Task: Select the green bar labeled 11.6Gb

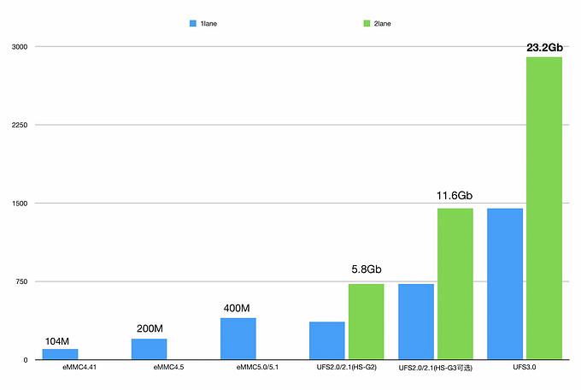Action: pos(455,284)
